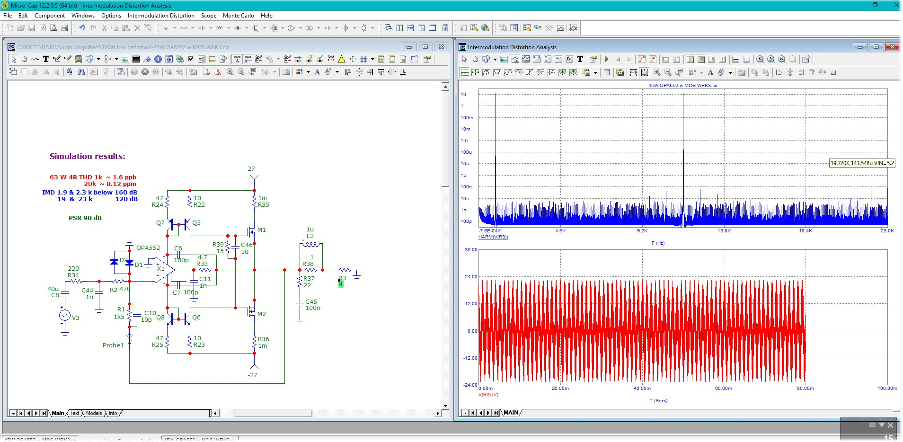Zoom out on the schematic window

coord(241,72)
